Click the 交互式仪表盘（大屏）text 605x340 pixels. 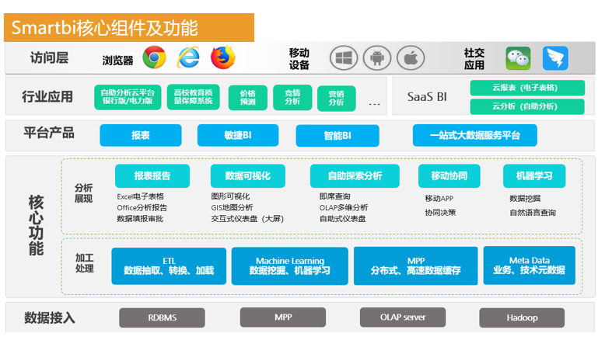coord(247,219)
